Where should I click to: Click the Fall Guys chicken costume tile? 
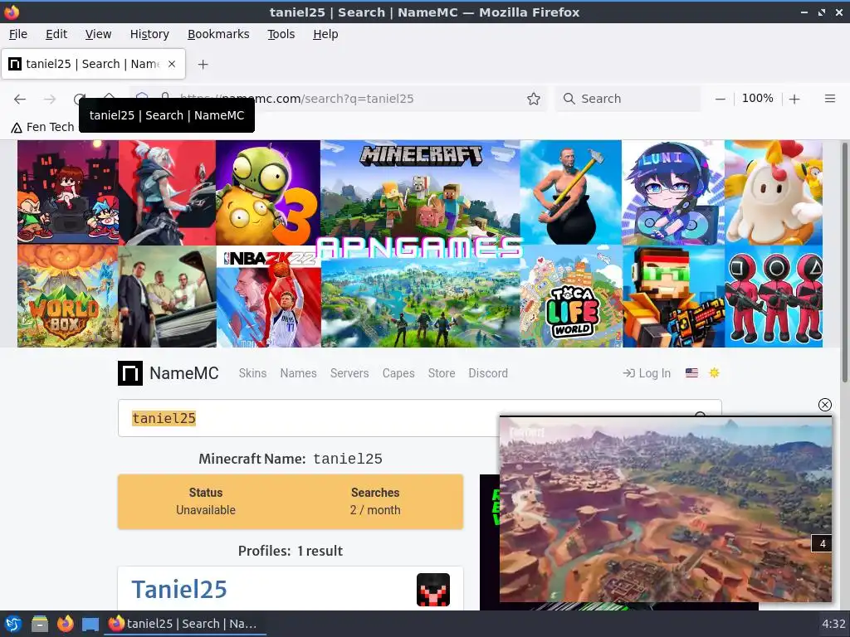774,192
